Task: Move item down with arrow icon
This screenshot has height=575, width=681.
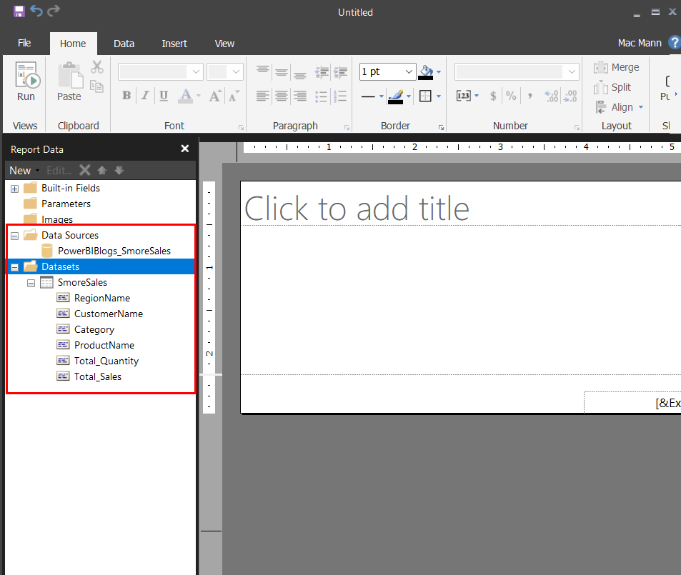Action: (x=119, y=170)
